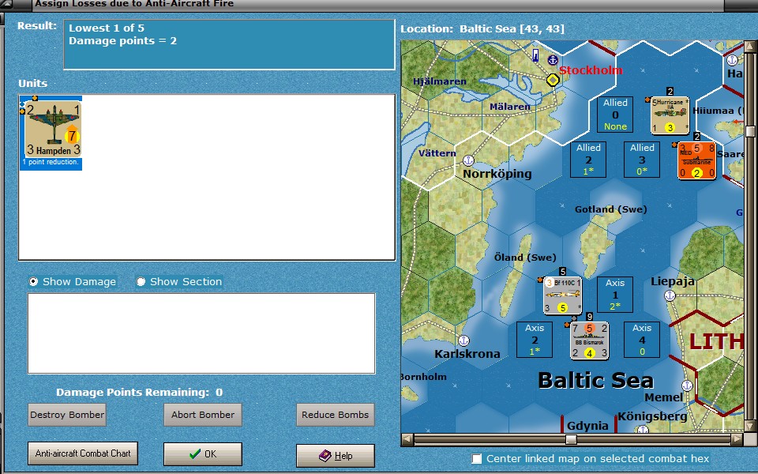
Task: Click the Allied 3 sea box section
Action: pyautogui.click(x=641, y=159)
